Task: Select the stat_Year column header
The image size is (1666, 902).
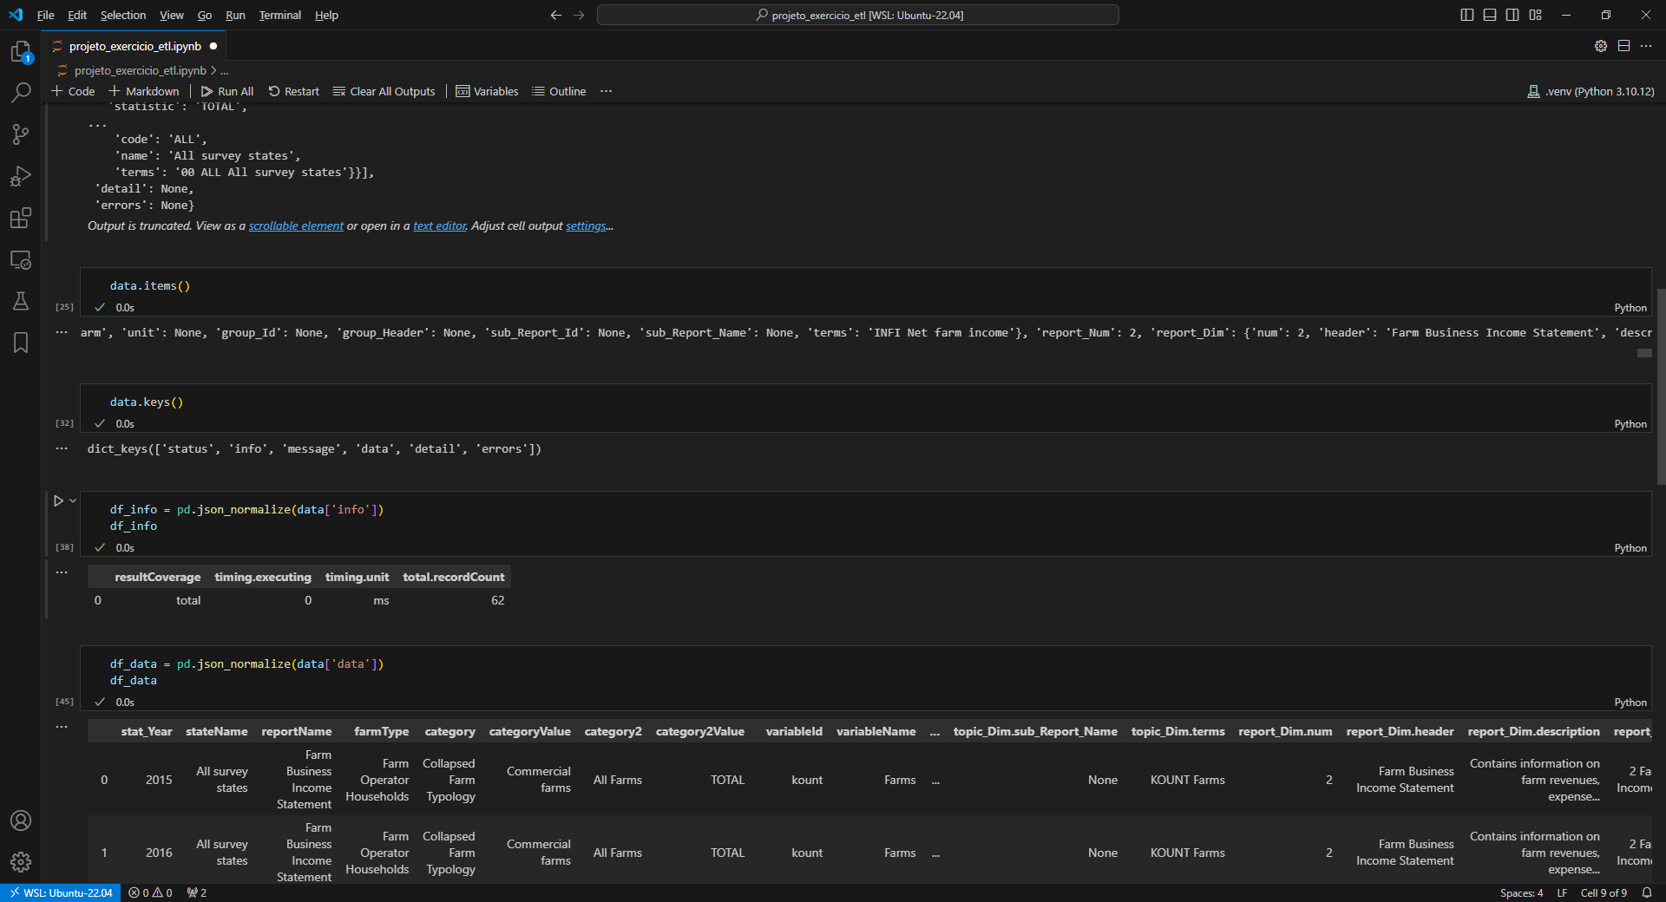Action: [x=147, y=731]
